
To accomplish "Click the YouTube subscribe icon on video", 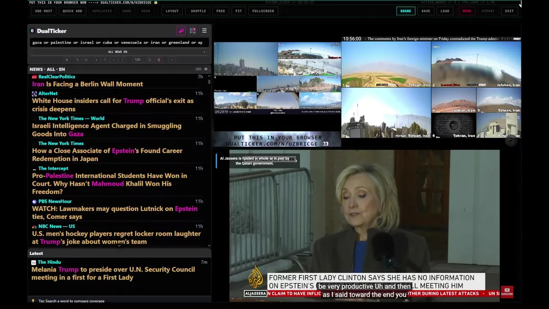I will [x=507, y=292].
